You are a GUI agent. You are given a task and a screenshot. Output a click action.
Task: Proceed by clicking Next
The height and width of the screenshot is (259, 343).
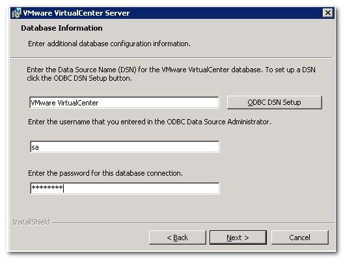pyautogui.click(x=238, y=238)
